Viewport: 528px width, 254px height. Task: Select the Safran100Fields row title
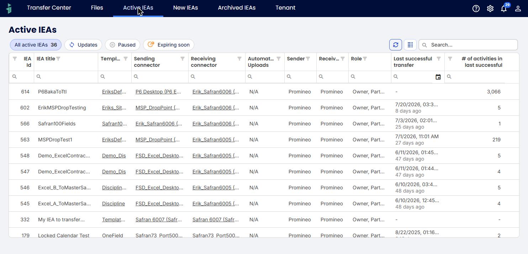coord(57,124)
